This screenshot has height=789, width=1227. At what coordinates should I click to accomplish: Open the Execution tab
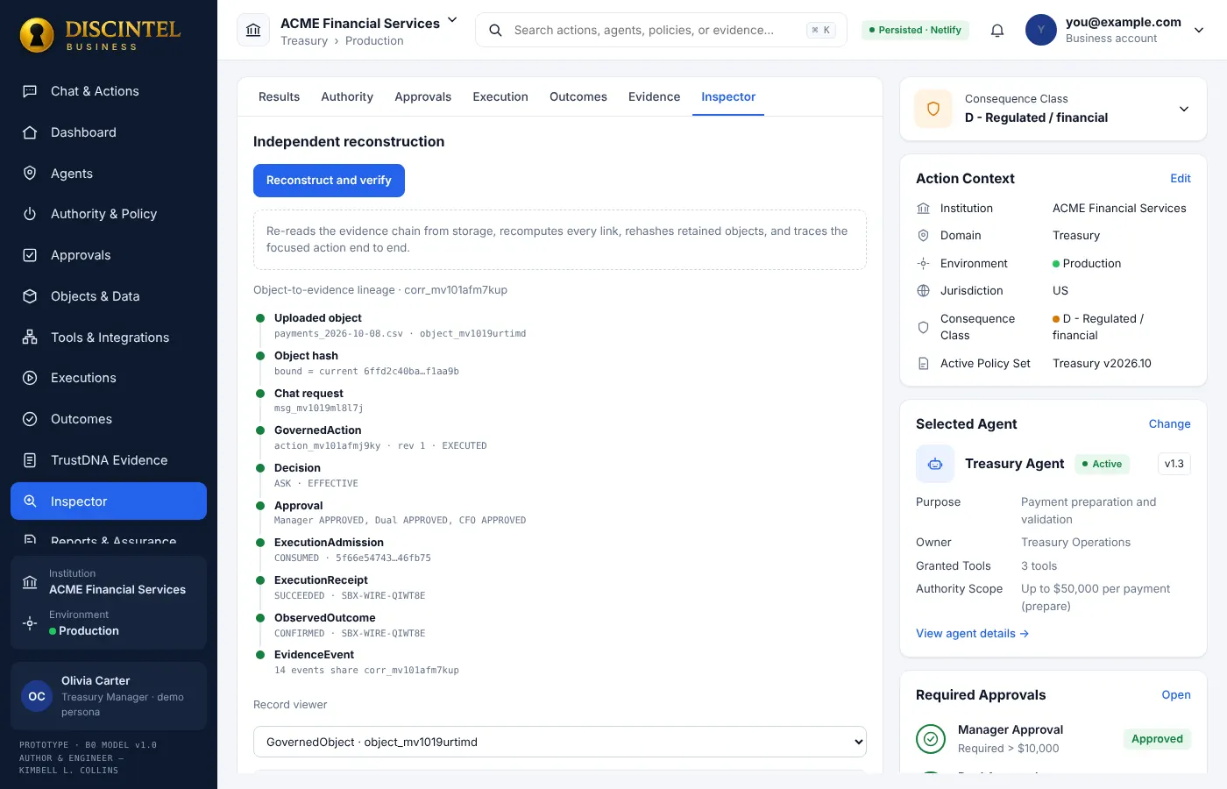click(500, 96)
